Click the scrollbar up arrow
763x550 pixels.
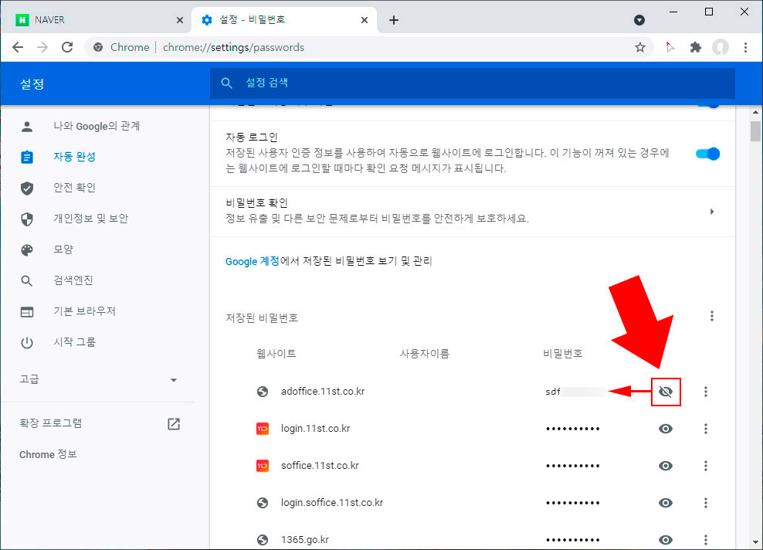(755, 113)
